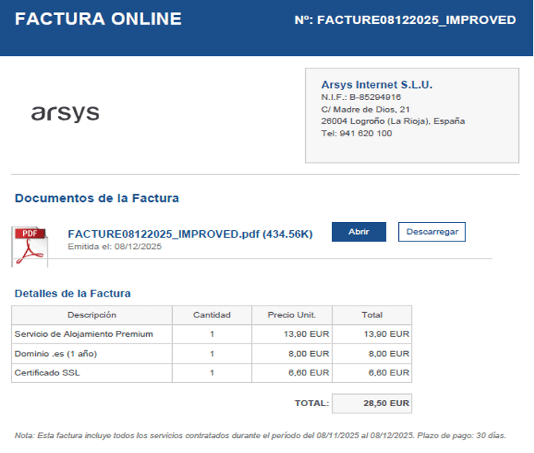This screenshot has width=534, height=453.
Task: Open FACTURE08122025_IMPROVED.pdf file link
Action: pyautogui.click(x=190, y=234)
